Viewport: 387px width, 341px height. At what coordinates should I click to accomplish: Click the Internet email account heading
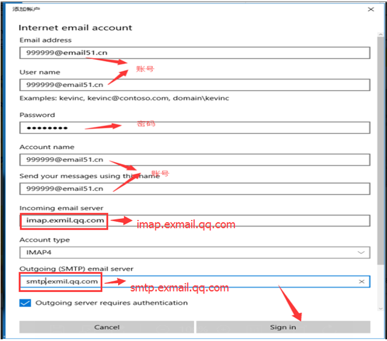75,28
